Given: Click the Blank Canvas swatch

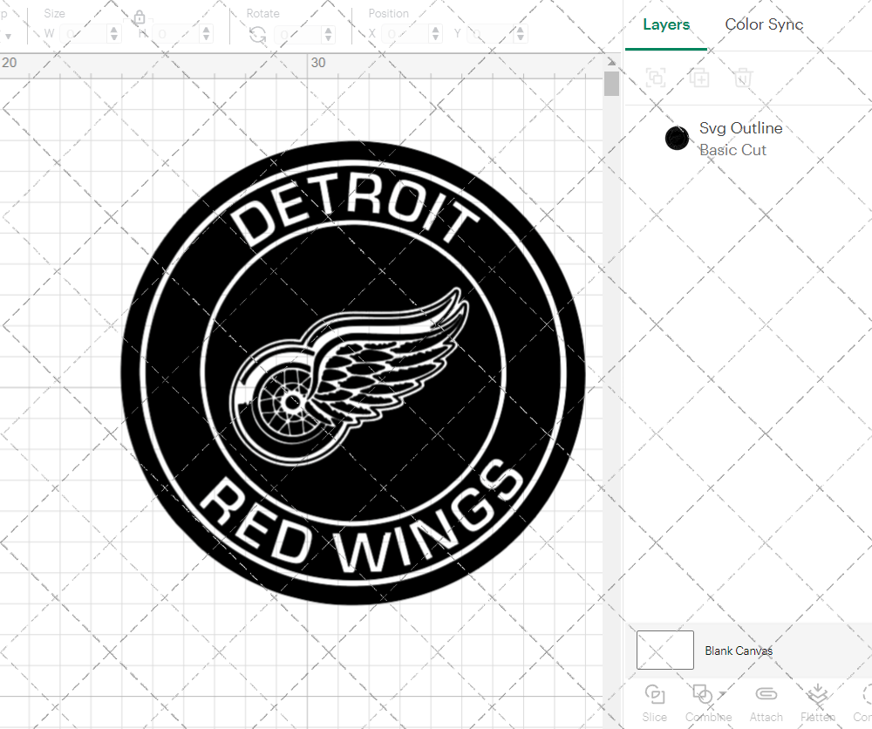Looking at the screenshot, I should tap(665, 650).
